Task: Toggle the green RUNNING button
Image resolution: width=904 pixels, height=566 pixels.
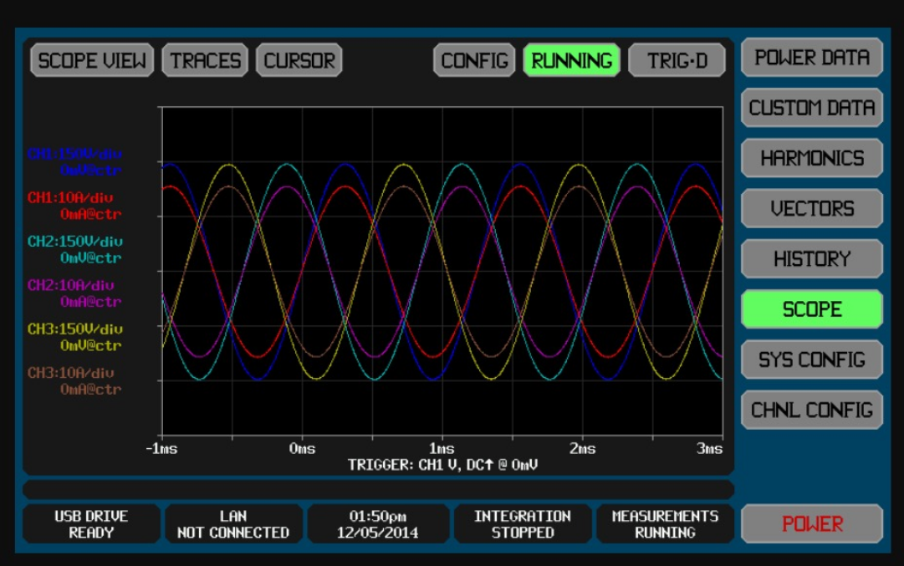Action: click(x=571, y=60)
